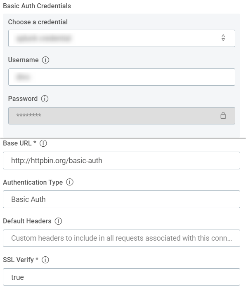The height and width of the screenshot is (293, 246).
Task: Click the locked Password field
Action: pyautogui.click(x=122, y=116)
